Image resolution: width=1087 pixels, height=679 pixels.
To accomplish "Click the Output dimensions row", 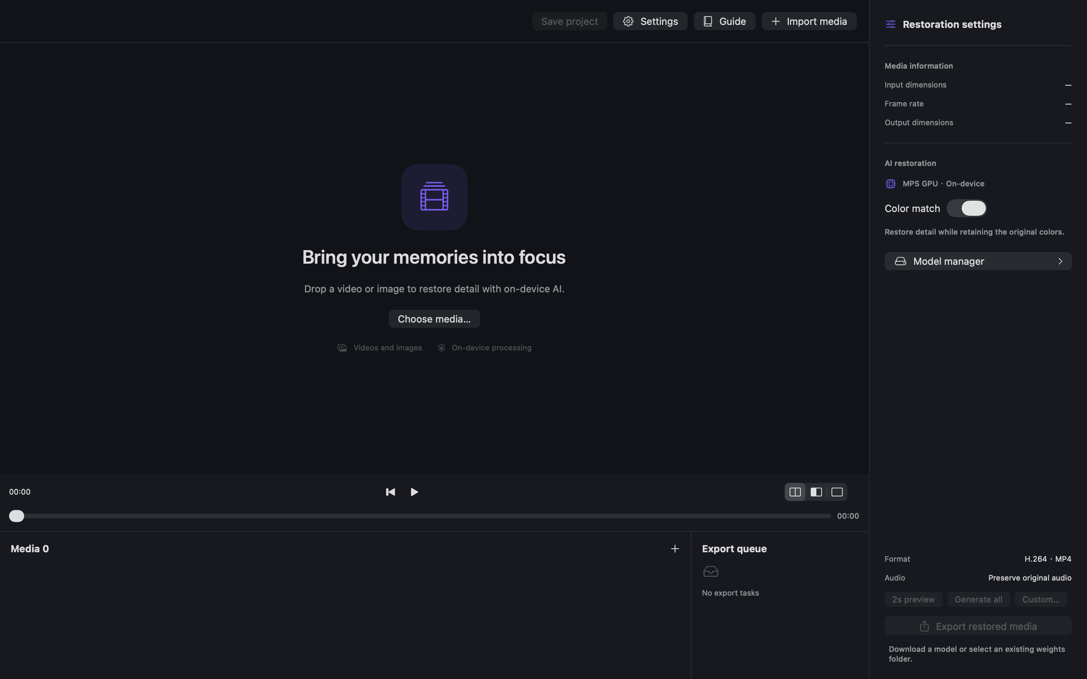I will [x=978, y=123].
